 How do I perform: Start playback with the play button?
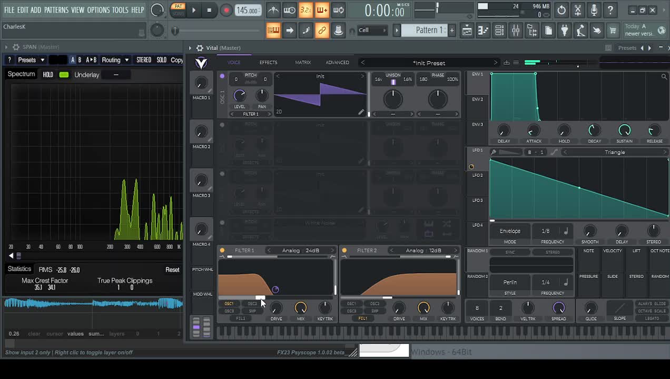[194, 10]
